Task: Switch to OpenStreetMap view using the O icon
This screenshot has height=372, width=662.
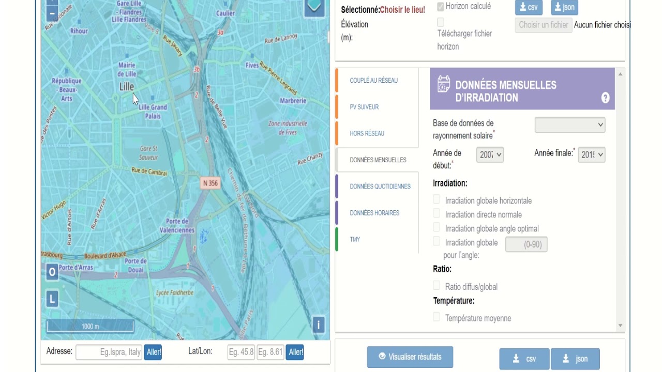Action: pos(51,272)
